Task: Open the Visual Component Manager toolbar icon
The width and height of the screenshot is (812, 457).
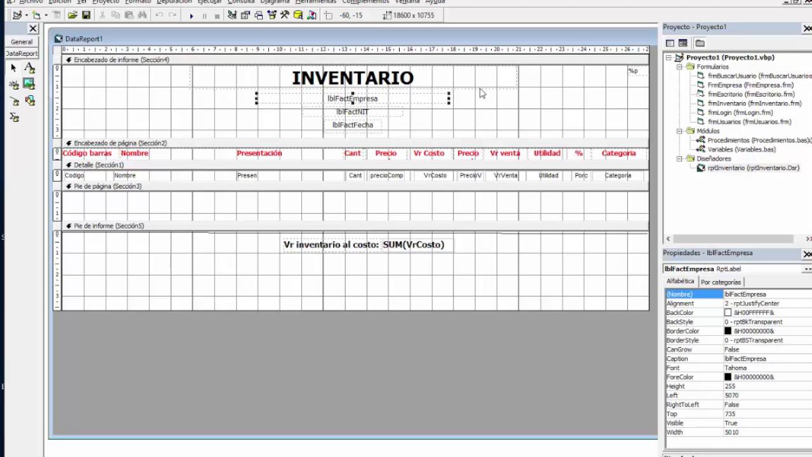Action: tap(311, 15)
